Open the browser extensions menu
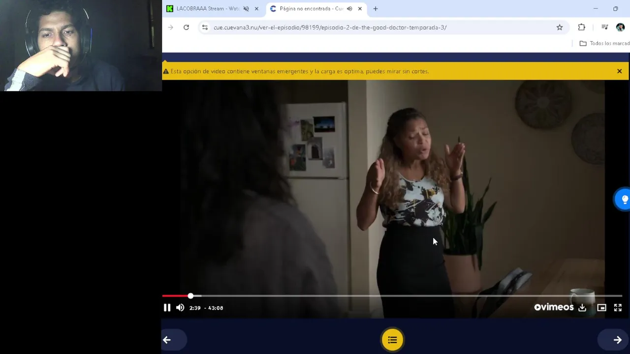This screenshot has width=630, height=354. 581,28
